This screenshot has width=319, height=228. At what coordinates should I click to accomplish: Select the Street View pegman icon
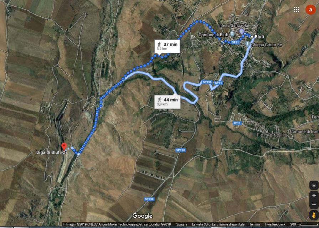[314, 215]
